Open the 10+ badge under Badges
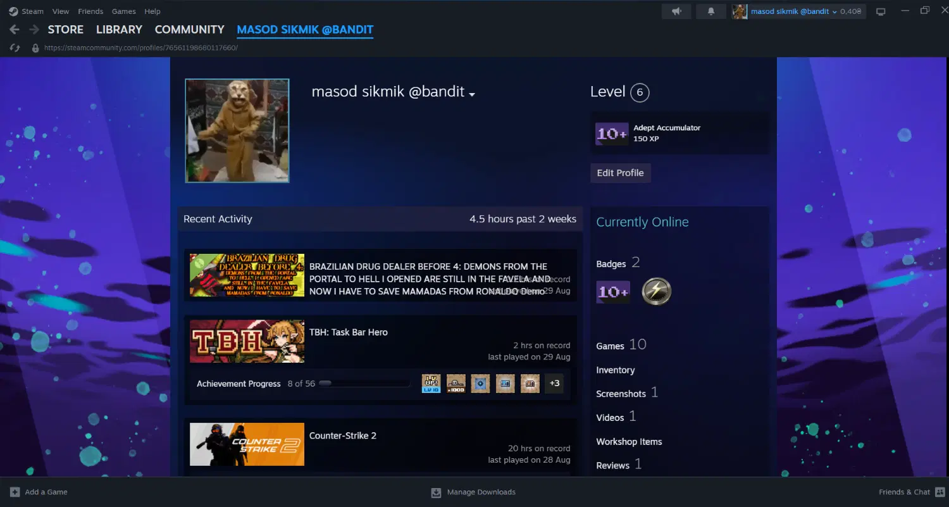The image size is (949, 507). (x=613, y=292)
